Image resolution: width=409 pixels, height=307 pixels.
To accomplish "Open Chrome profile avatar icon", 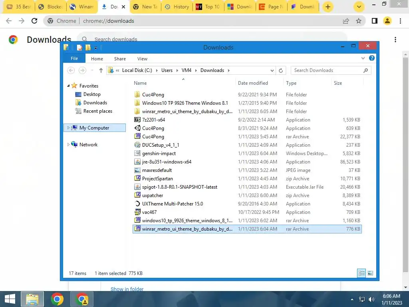I will [x=387, y=21].
